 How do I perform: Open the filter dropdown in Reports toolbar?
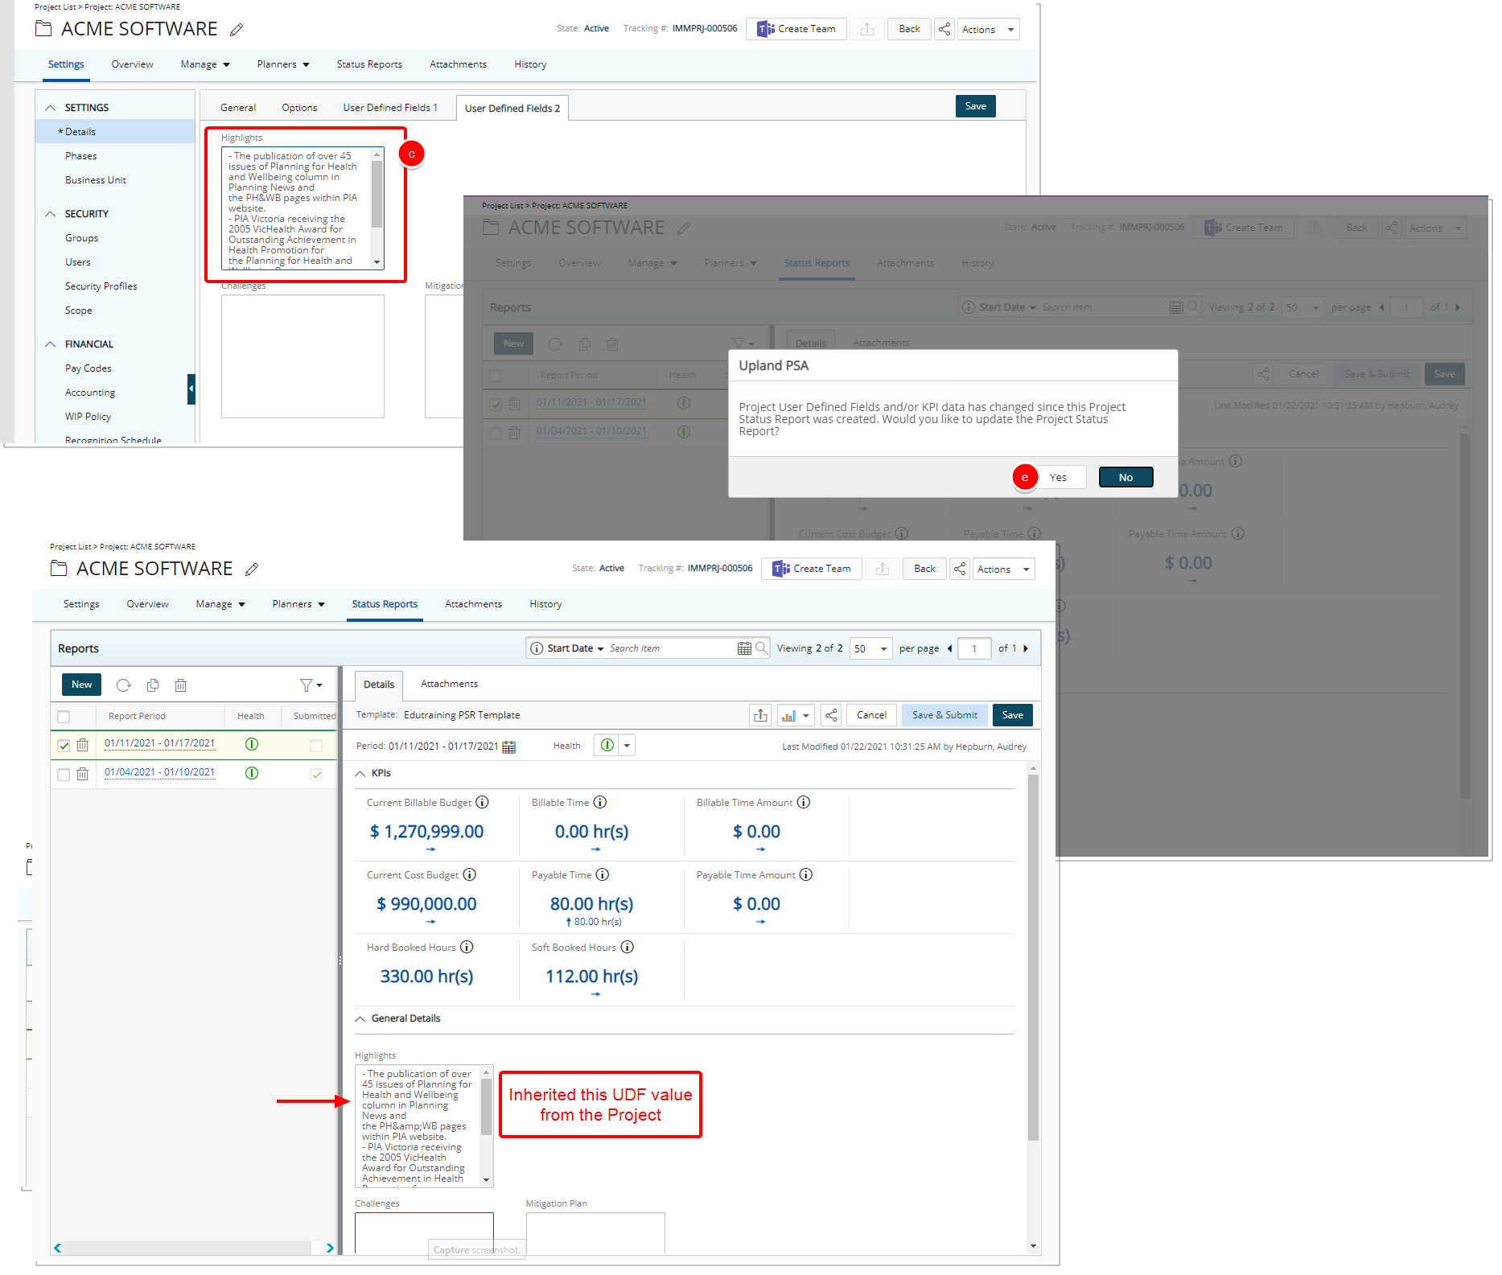pos(311,685)
